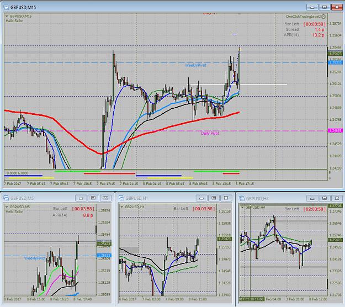Click the indicator values 8.0000 6.0000
The image size is (345, 307).
pyautogui.click(x=17, y=173)
